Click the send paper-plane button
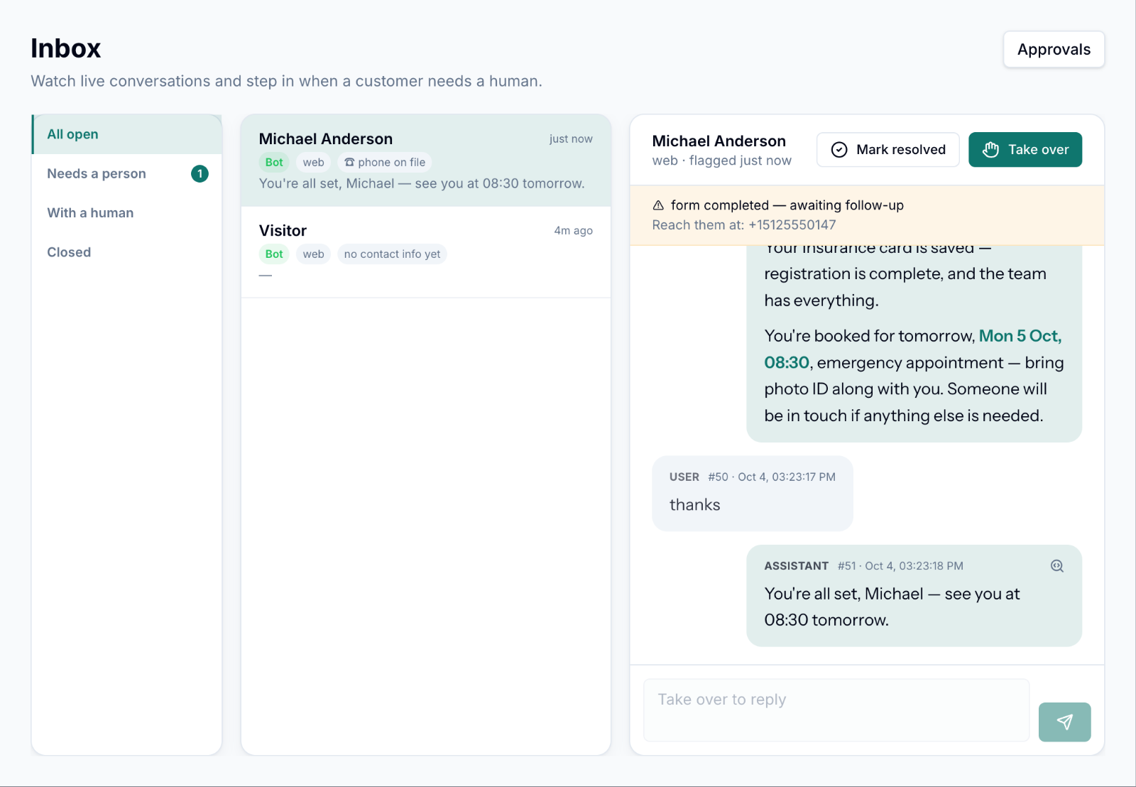The height and width of the screenshot is (787, 1136). [1064, 722]
